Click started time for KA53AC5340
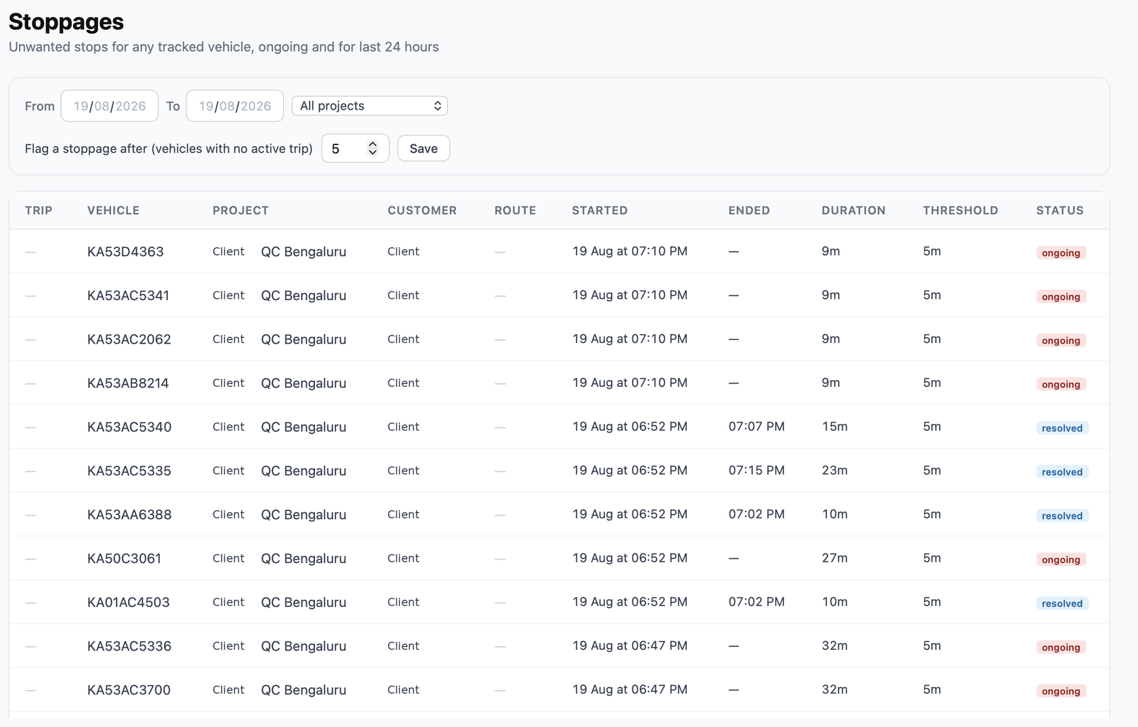1138x727 pixels. pos(630,426)
